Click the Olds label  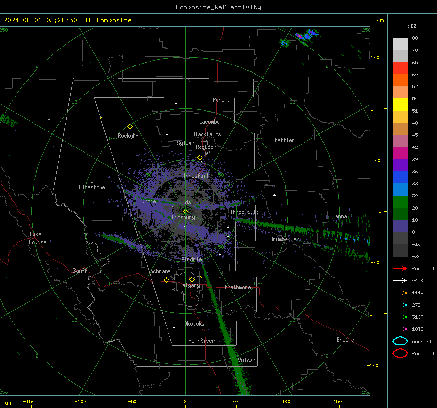click(185, 202)
